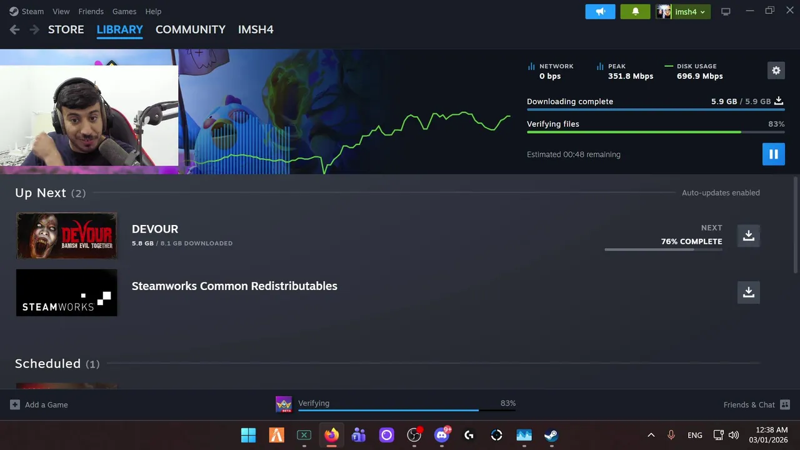Screen dimensions: 800x450
Task: Open the Steam announcements megaphone button
Action: click(x=600, y=11)
